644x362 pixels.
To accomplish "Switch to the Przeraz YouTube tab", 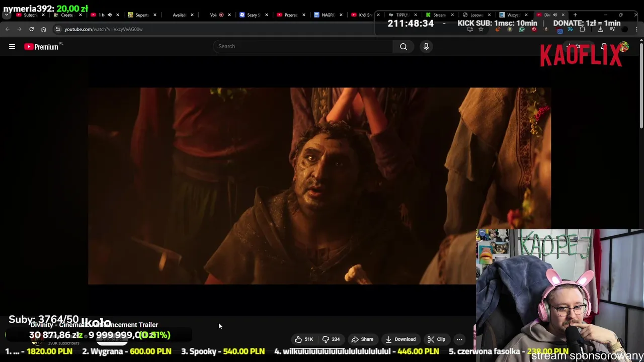I will click(290, 15).
